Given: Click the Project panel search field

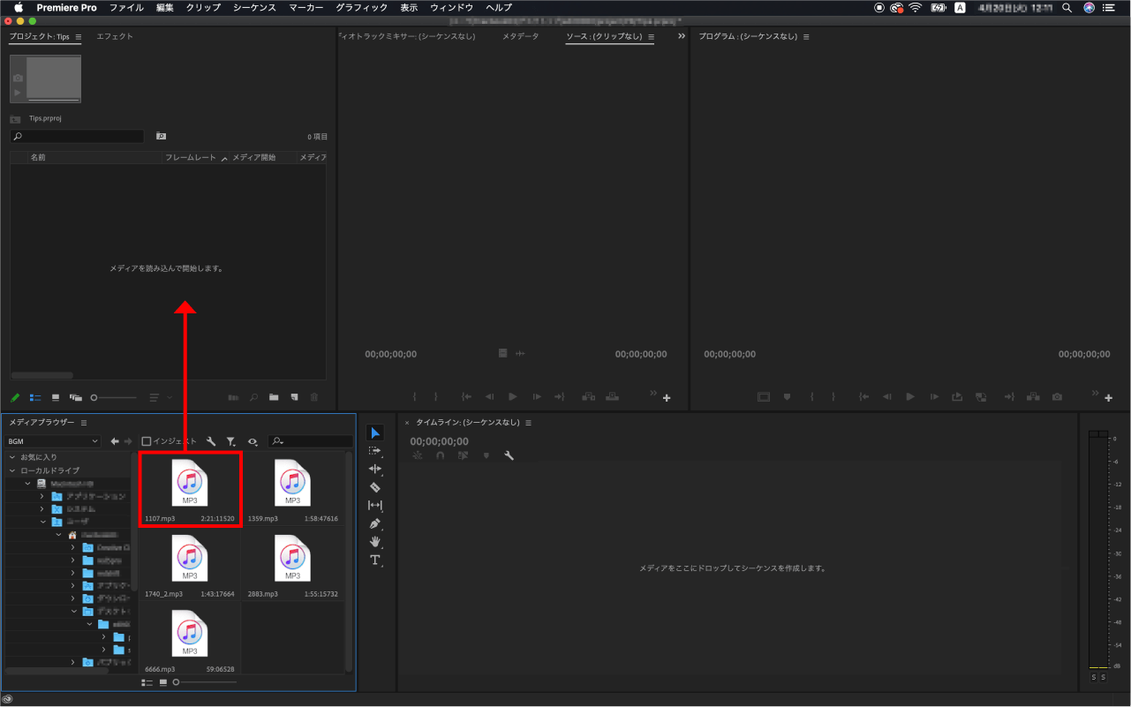Looking at the screenshot, I should coord(77,136).
